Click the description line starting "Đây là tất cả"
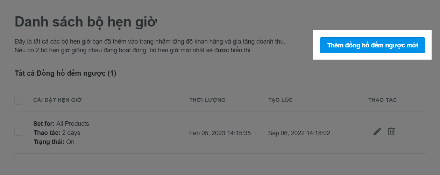 click(150, 42)
